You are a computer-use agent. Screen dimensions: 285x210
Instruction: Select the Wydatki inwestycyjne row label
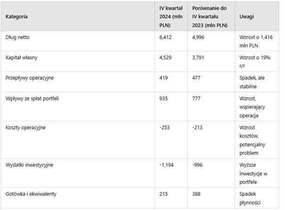point(29,165)
